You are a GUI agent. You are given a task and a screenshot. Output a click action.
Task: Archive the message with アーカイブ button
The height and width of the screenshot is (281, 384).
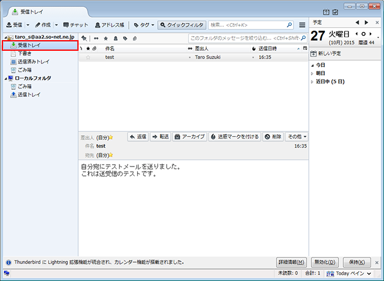coord(189,136)
